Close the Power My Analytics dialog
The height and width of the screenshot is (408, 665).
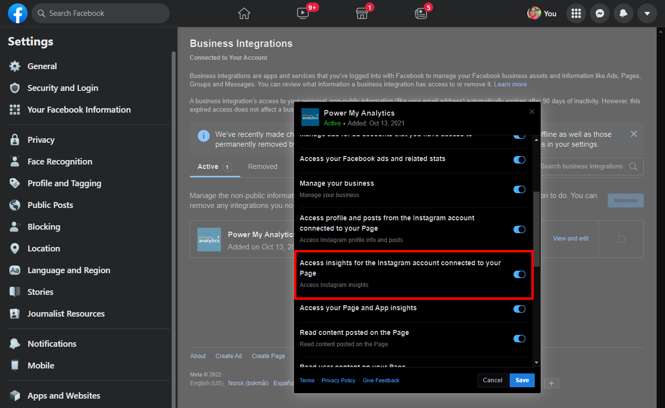click(x=532, y=112)
